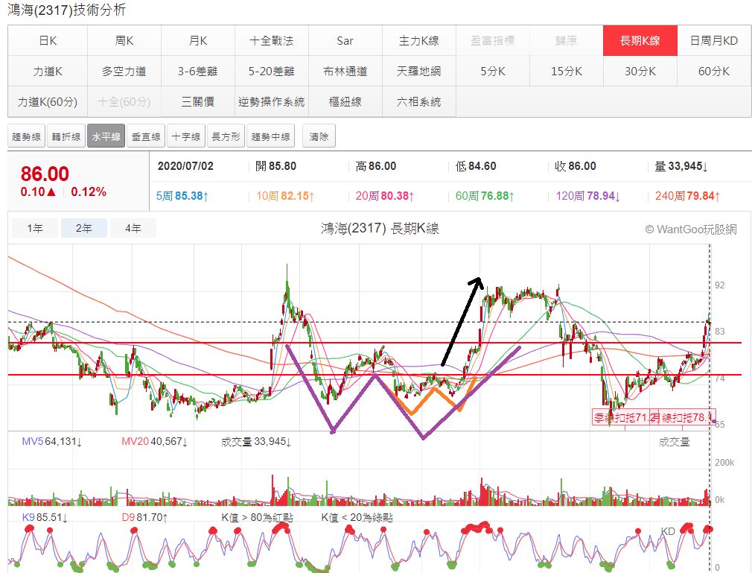
Task: Click the K9 value label
Action: (x=45, y=517)
